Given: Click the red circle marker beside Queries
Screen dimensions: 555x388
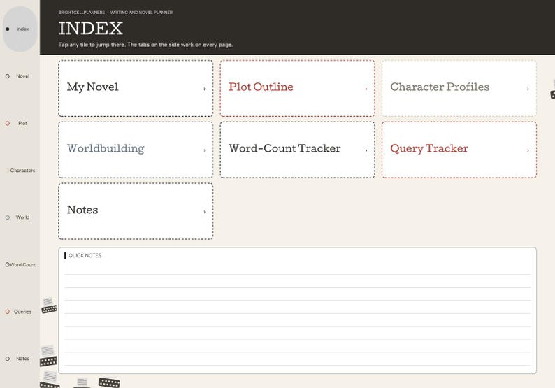Looking at the screenshot, I should click(8, 312).
